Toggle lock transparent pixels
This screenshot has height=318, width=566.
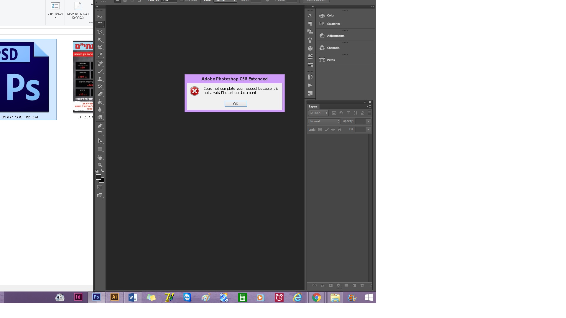[320, 130]
